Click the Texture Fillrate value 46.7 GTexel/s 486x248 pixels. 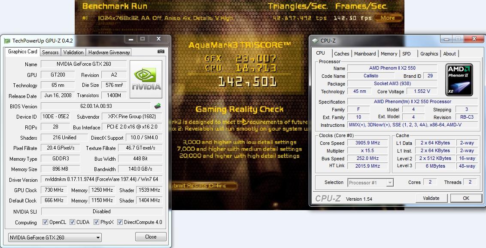pyautogui.click(x=140, y=148)
